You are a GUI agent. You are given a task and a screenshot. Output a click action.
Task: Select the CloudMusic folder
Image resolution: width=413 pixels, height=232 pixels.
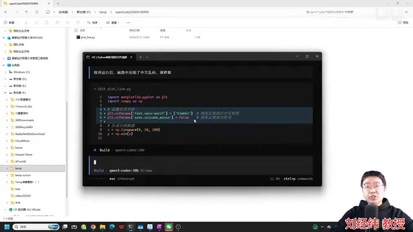coord(23,140)
